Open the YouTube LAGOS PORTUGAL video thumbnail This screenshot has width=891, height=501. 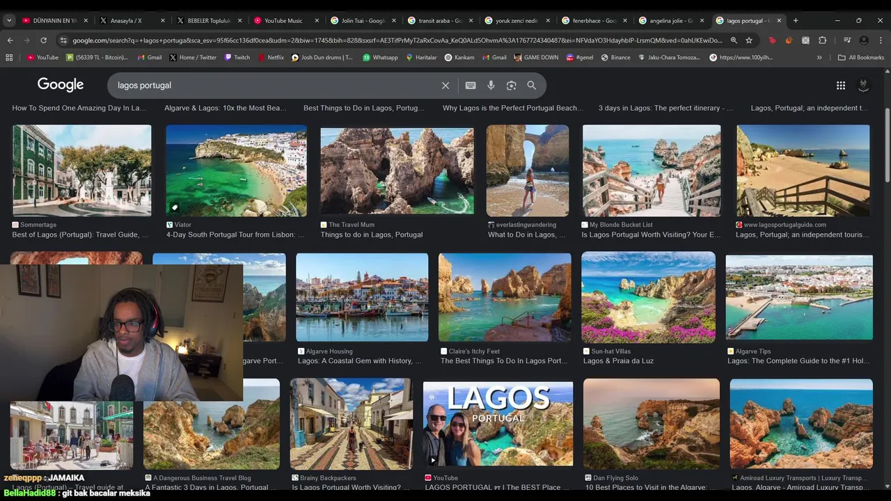tap(498, 423)
